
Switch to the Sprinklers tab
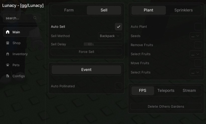pyautogui.click(x=183, y=10)
